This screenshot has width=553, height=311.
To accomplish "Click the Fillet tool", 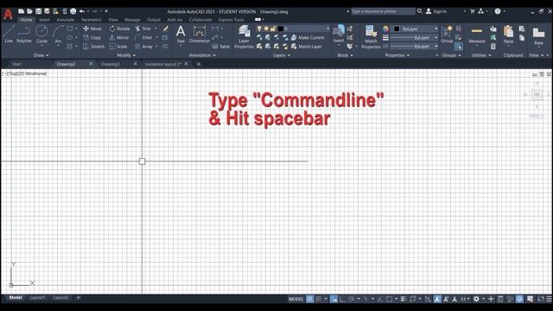I will click(143, 37).
